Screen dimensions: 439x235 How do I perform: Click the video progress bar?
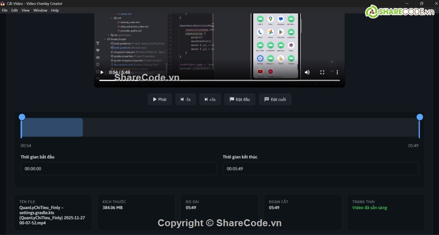pyautogui.click(x=219, y=80)
